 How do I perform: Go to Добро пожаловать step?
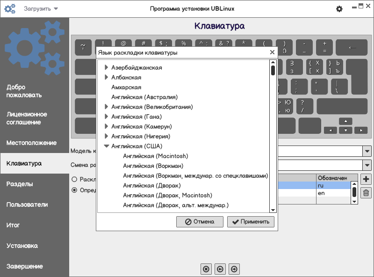24,91
